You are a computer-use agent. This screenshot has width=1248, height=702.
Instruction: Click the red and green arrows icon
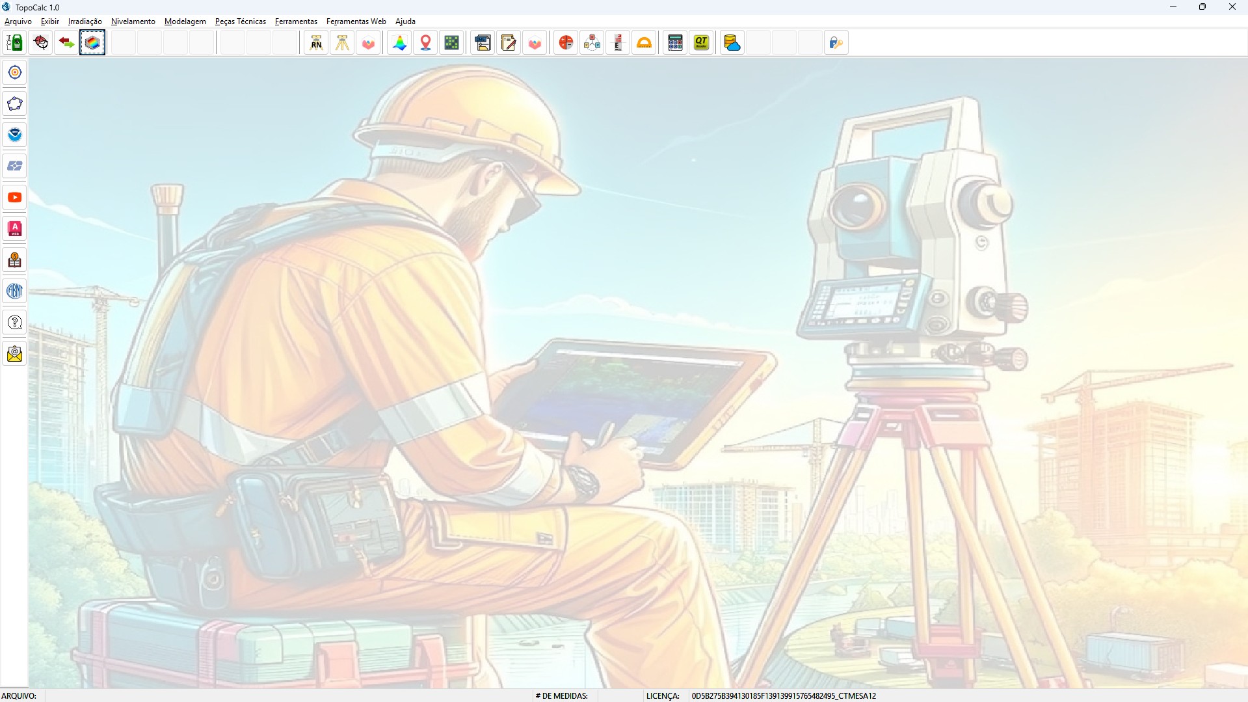click(66, 43)
